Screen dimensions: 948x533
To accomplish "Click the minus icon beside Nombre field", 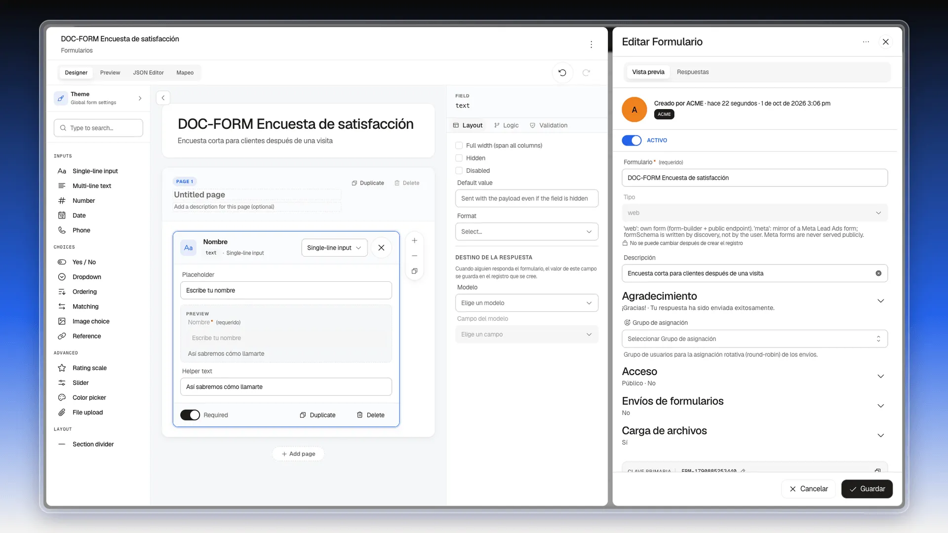I will (x=415, y=256).
